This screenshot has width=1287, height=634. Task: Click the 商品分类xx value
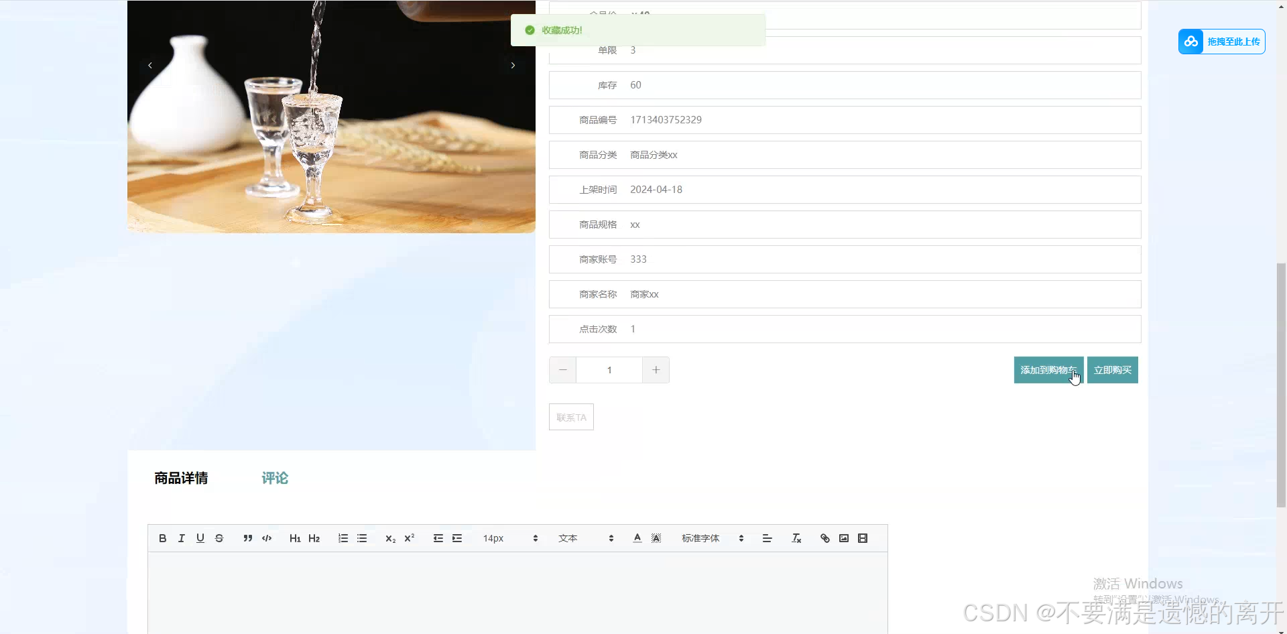tap(654, 155)
